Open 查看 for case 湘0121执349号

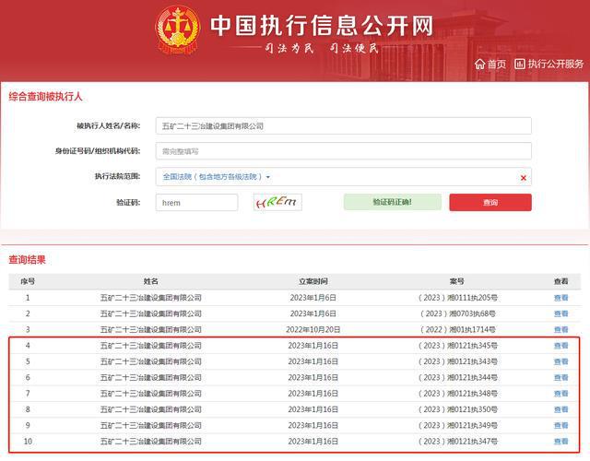click(560, 426)
